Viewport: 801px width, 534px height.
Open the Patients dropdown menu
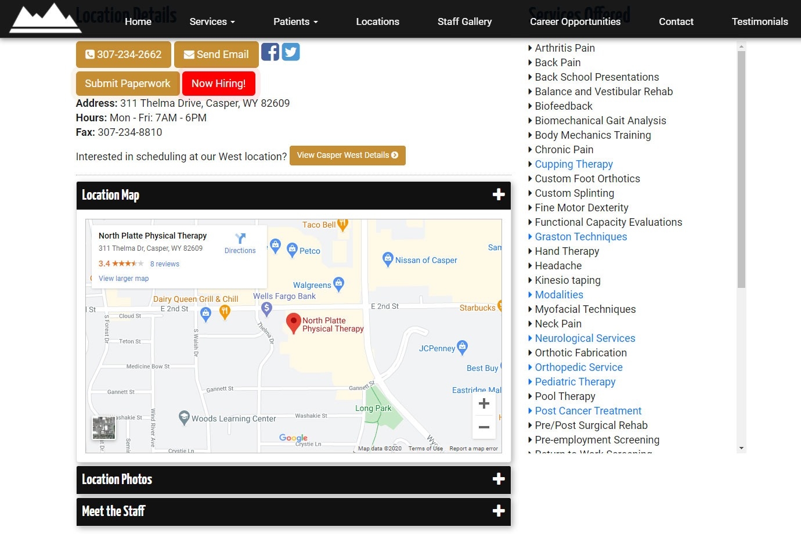point(296,21)
